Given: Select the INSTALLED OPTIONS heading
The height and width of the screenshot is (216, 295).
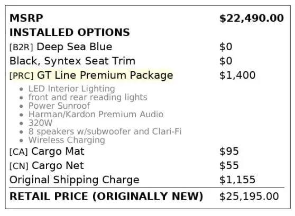Looking at the screenshot, I should 70,32.
